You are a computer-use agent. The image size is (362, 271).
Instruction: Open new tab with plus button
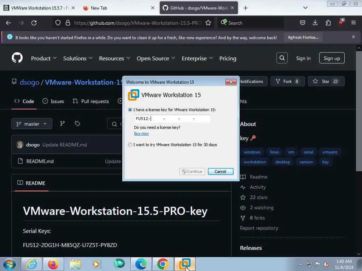coord(245,8)
